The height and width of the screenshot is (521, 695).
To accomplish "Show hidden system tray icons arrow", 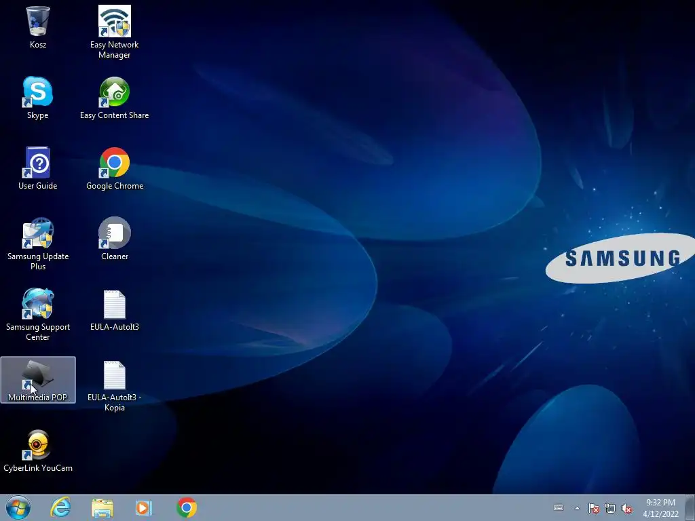I will 577,508.
